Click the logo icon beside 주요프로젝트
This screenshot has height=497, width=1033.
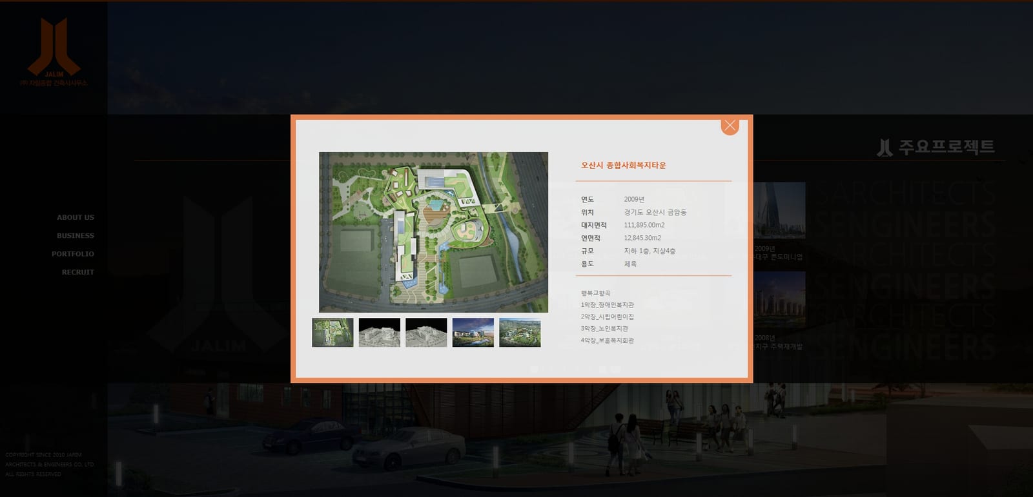[x=885, y=148]
